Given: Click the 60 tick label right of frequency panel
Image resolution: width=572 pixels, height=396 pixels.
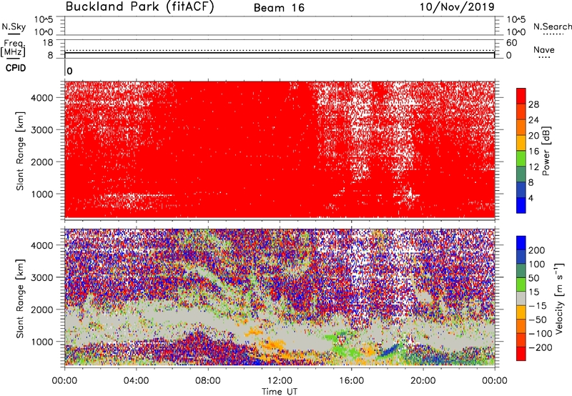Looking at the screenshot, I should pyautogui.click(x=512, y=43).
